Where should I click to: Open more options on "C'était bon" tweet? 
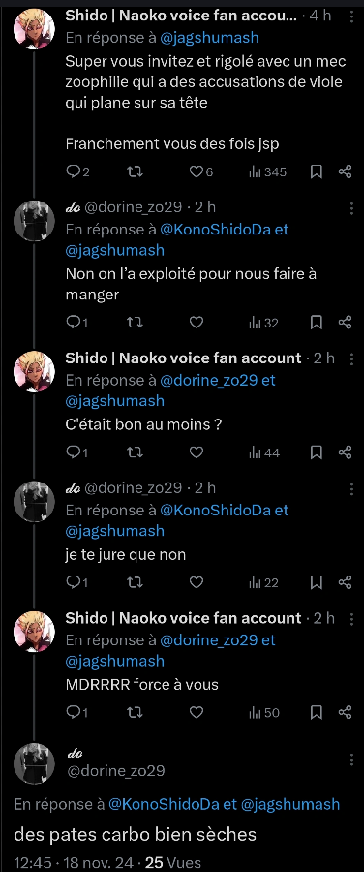(351, 358)
